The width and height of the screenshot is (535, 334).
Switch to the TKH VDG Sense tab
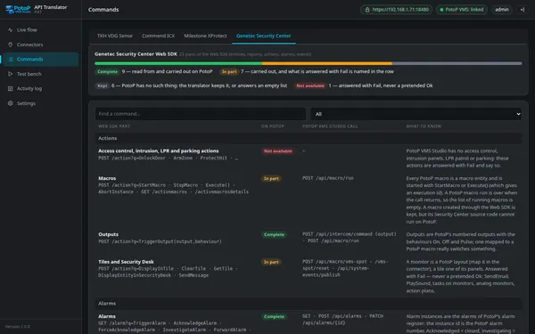(x=115, y=36)
